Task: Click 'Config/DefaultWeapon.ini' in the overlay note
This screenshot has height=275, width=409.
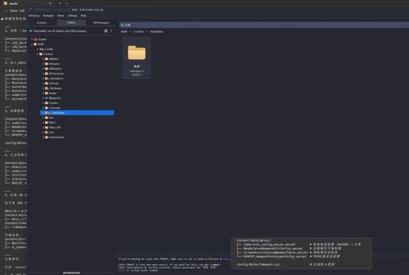Action: [x=258, y=264]
